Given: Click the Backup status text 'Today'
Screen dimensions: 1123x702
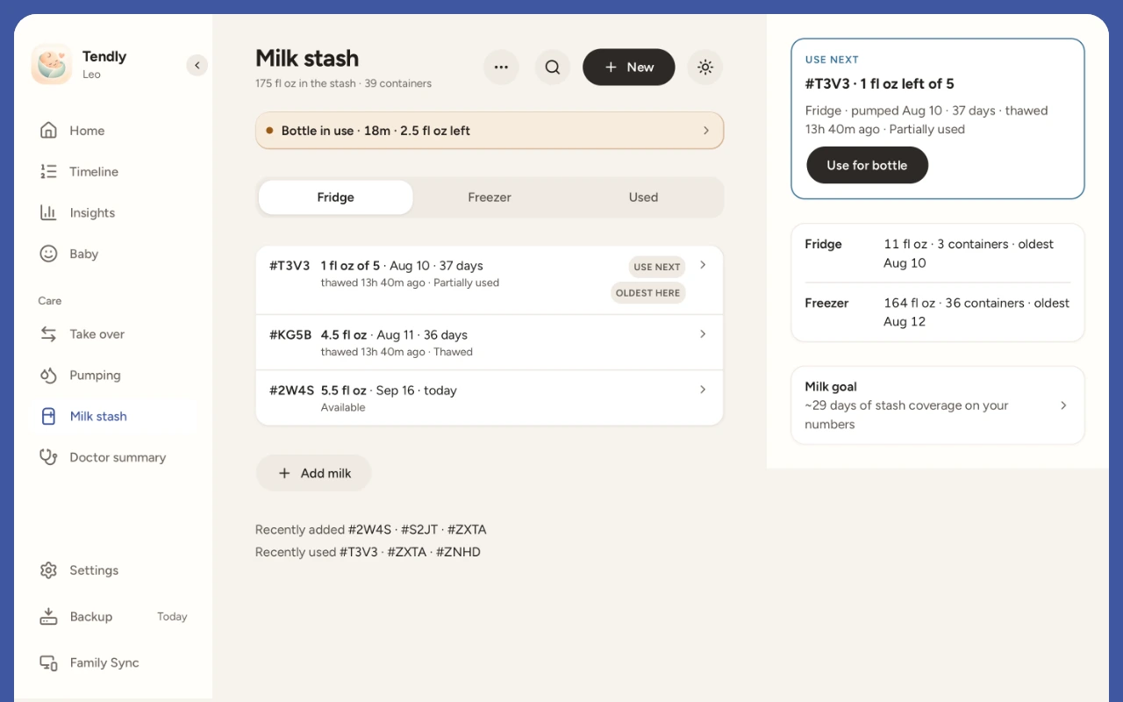Looking at the screenshot, I should 172,617.
